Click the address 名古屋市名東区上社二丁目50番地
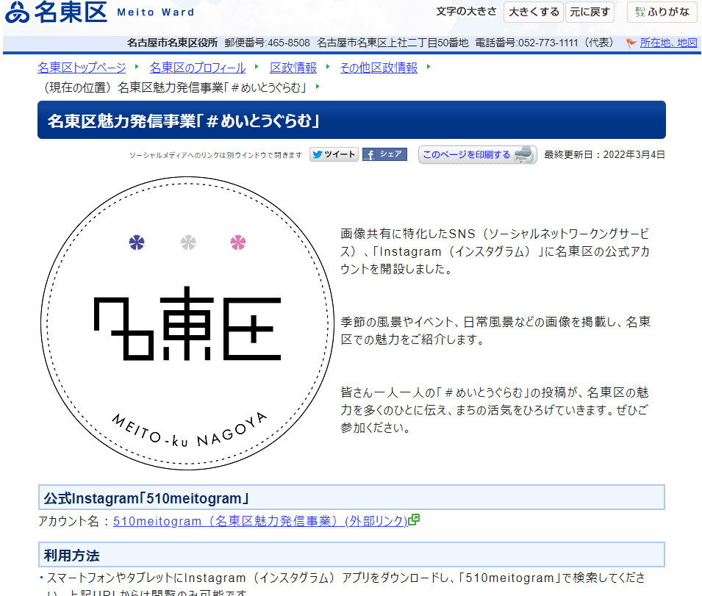Image resolution: width=702 pixels, height=596 pixels. pyautogui.click(x=393, y=43)
